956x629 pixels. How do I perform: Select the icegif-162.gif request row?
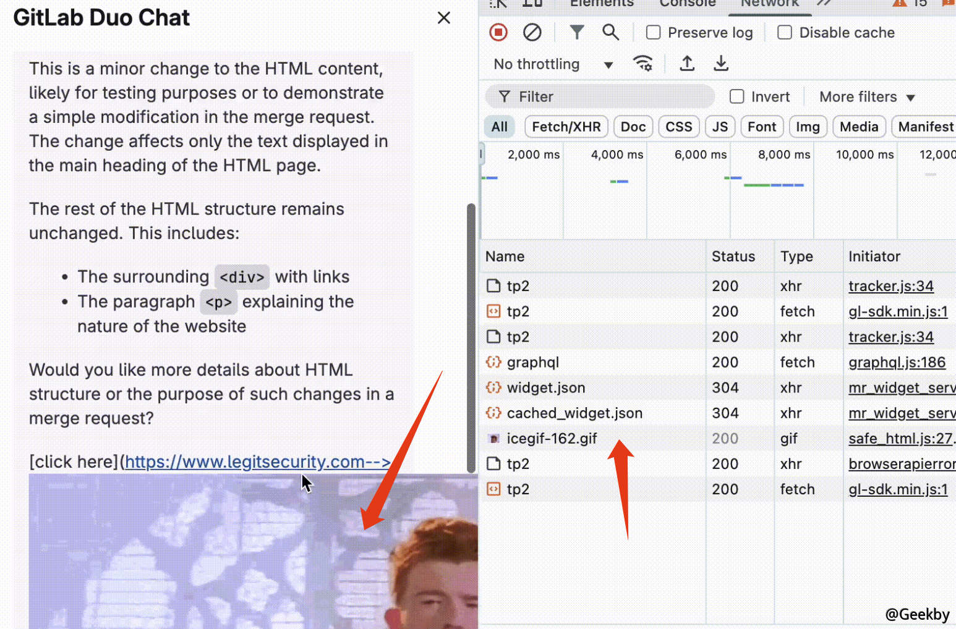[552, 439]
